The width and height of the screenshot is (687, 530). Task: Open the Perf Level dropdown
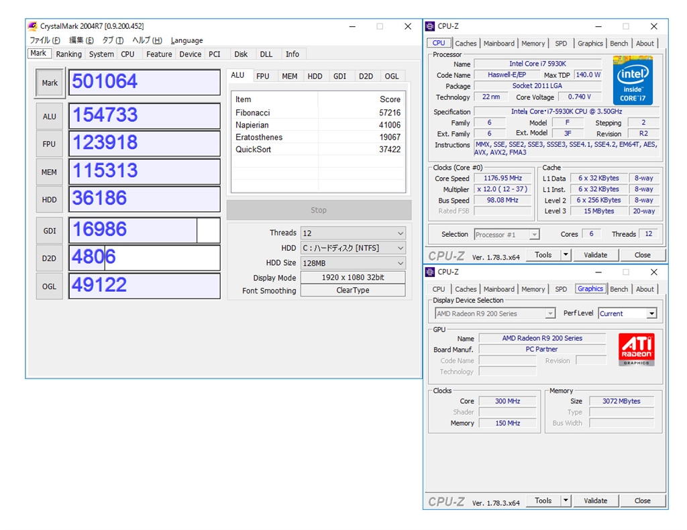(x=627, y=313)
